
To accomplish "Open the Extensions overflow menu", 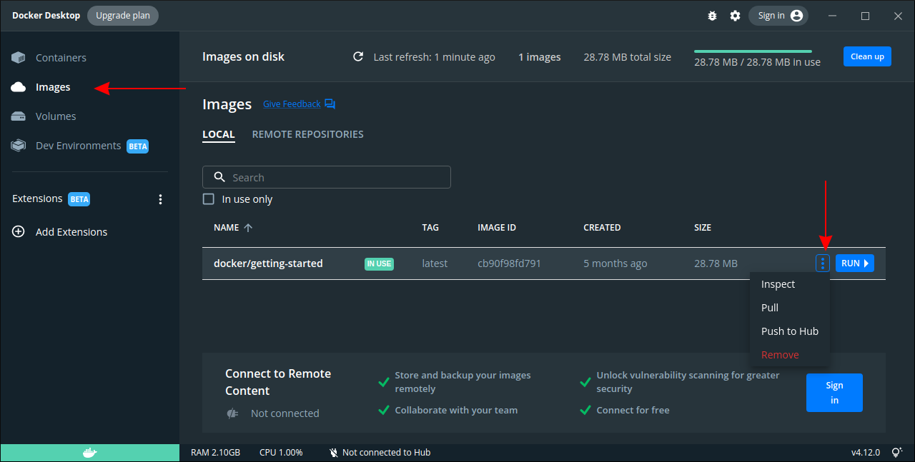I will click(160, 199).
